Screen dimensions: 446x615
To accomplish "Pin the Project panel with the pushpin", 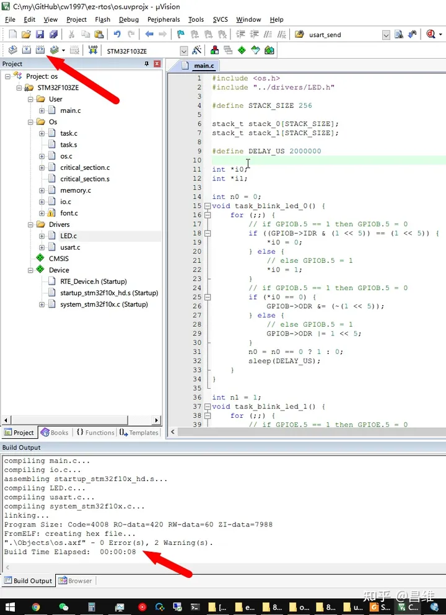I will click(147, 63).
